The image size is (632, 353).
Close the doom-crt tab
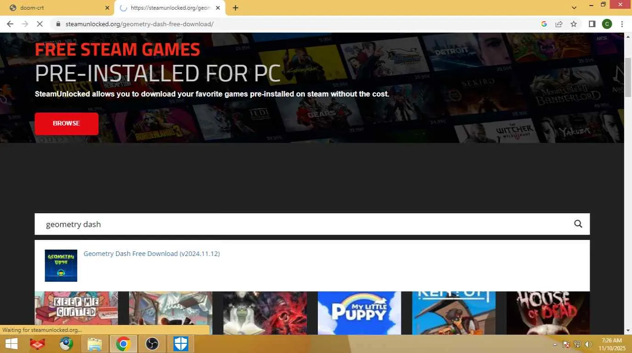(107, 8)
